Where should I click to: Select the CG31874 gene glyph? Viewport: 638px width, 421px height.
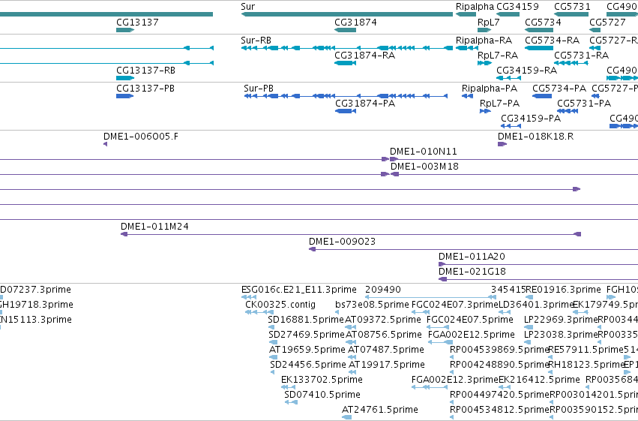[345, 30]
